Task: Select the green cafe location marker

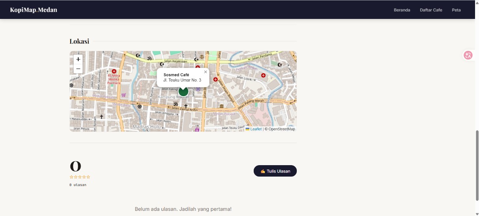Action: (183, 91)
